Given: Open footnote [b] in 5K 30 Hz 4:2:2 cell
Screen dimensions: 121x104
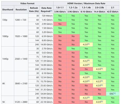Looking at the screenshot, I should (89, 97).
